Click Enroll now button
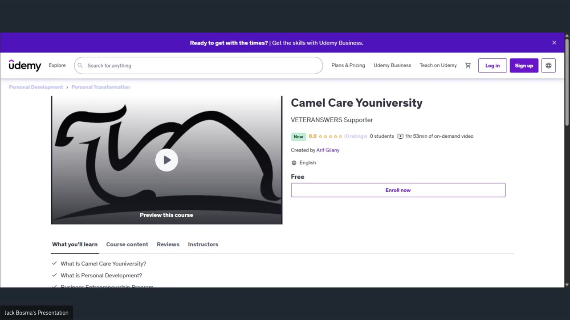 398,190
